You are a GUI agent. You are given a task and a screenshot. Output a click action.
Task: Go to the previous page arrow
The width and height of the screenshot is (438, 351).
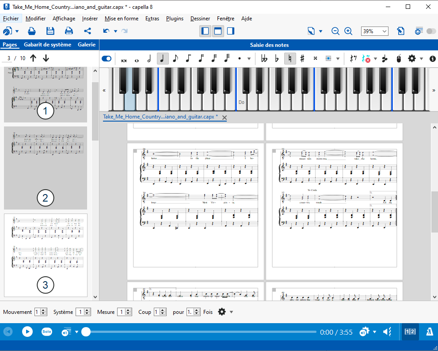click(33, 58)
